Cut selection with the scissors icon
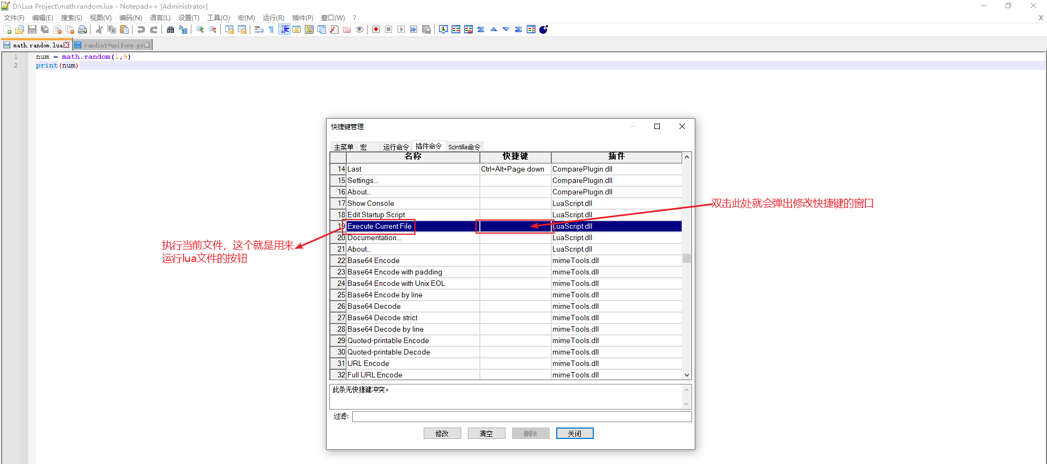 (99, 29)
